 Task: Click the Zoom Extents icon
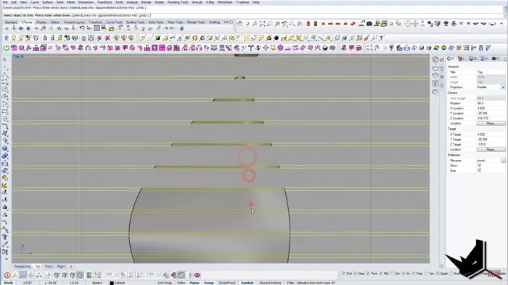click(x=262, y=24)
